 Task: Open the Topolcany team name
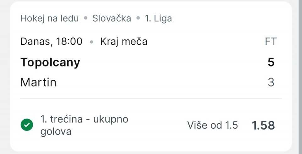point(50,62)
